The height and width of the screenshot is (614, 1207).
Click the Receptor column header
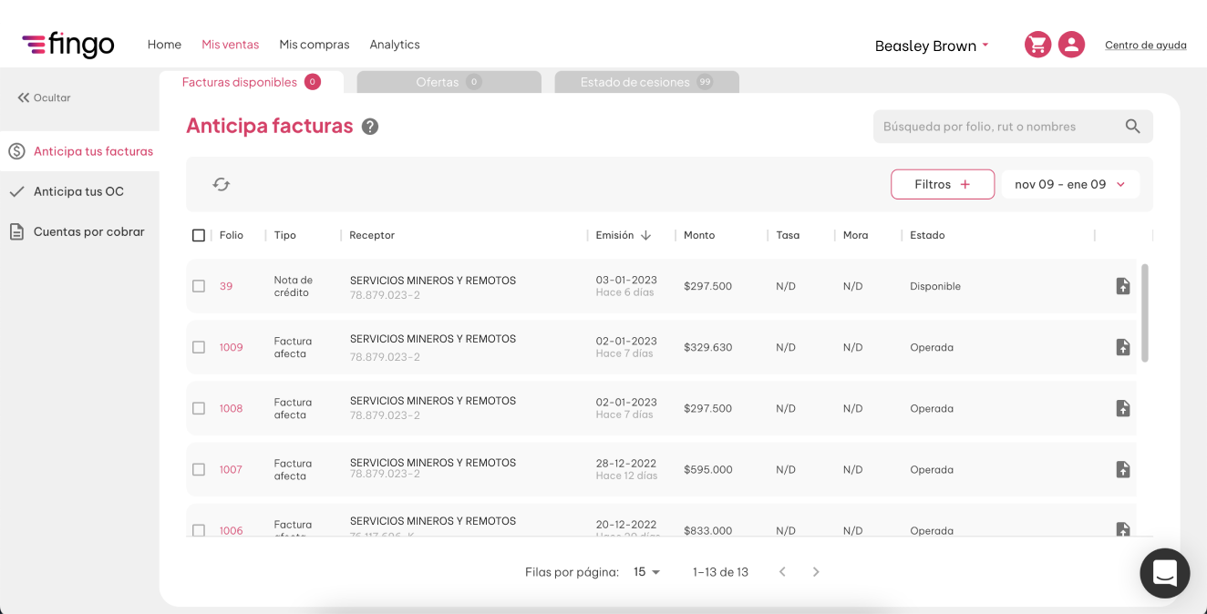pyautogui.click(x=372, y=235)
